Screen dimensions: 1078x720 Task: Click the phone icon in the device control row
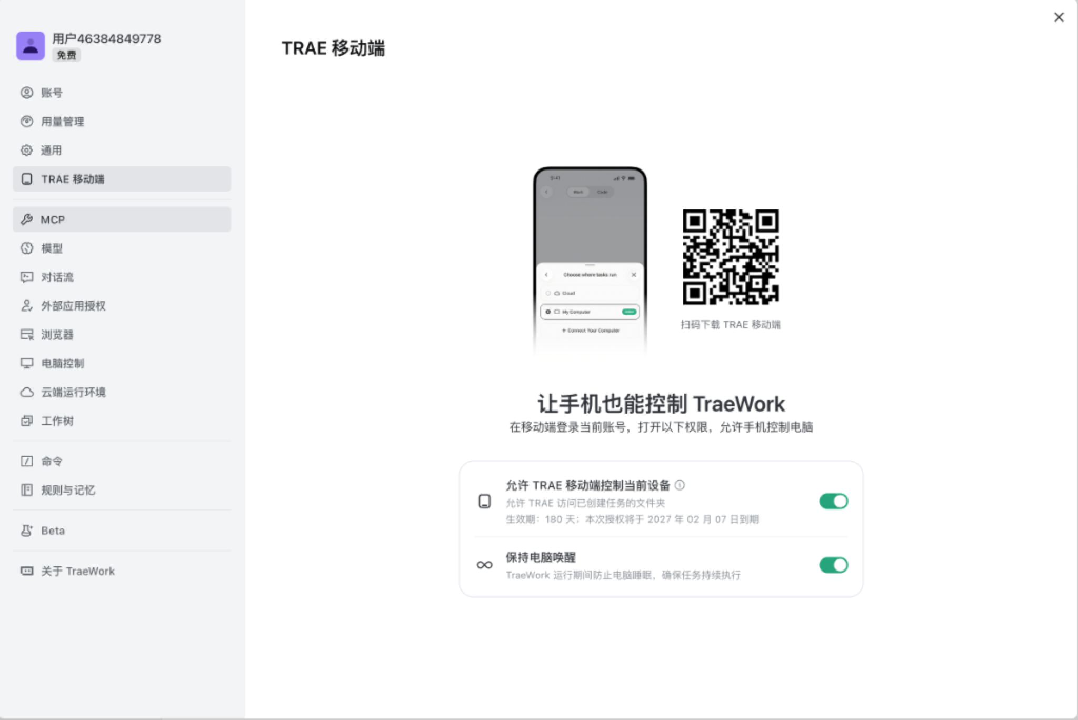coord(485,502)
